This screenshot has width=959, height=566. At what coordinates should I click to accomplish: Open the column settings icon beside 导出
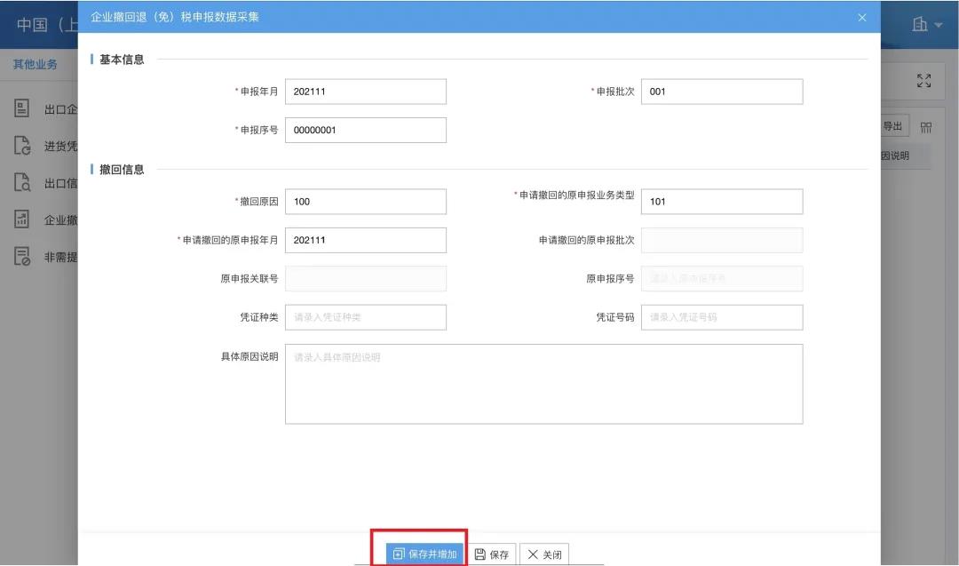(x=926, y=126)
